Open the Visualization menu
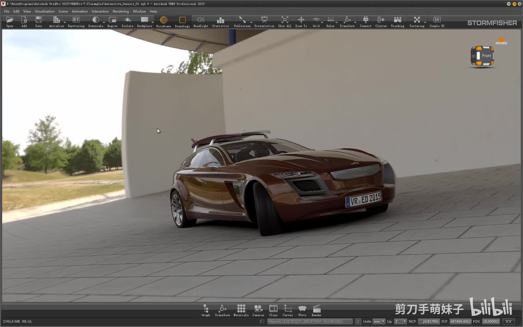This screenshot has width=523, height=327. point(44,11)
